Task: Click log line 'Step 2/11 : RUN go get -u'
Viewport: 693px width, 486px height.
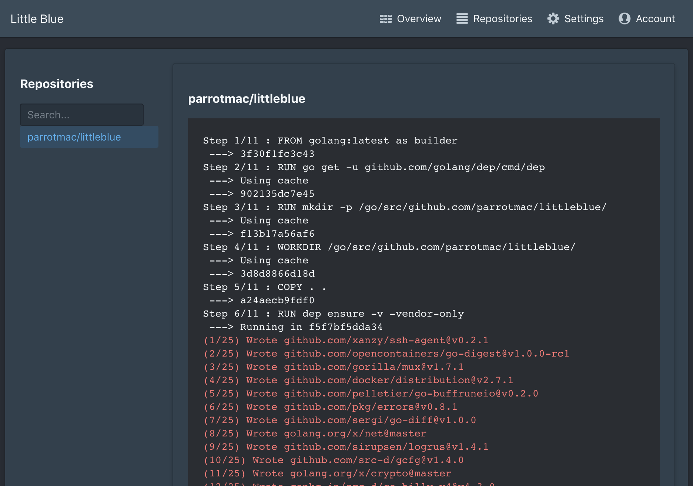Action: [374, 167]
